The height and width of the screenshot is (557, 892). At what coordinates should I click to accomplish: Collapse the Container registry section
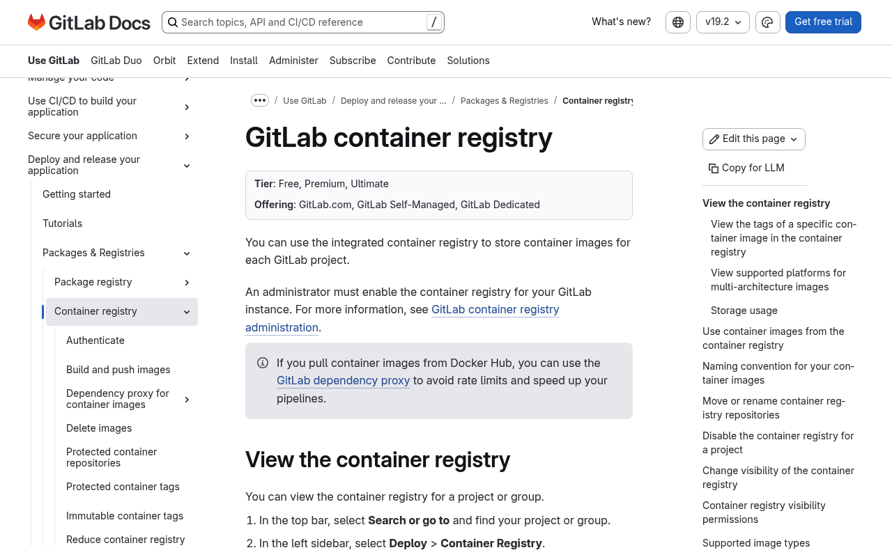pos(187,311)
